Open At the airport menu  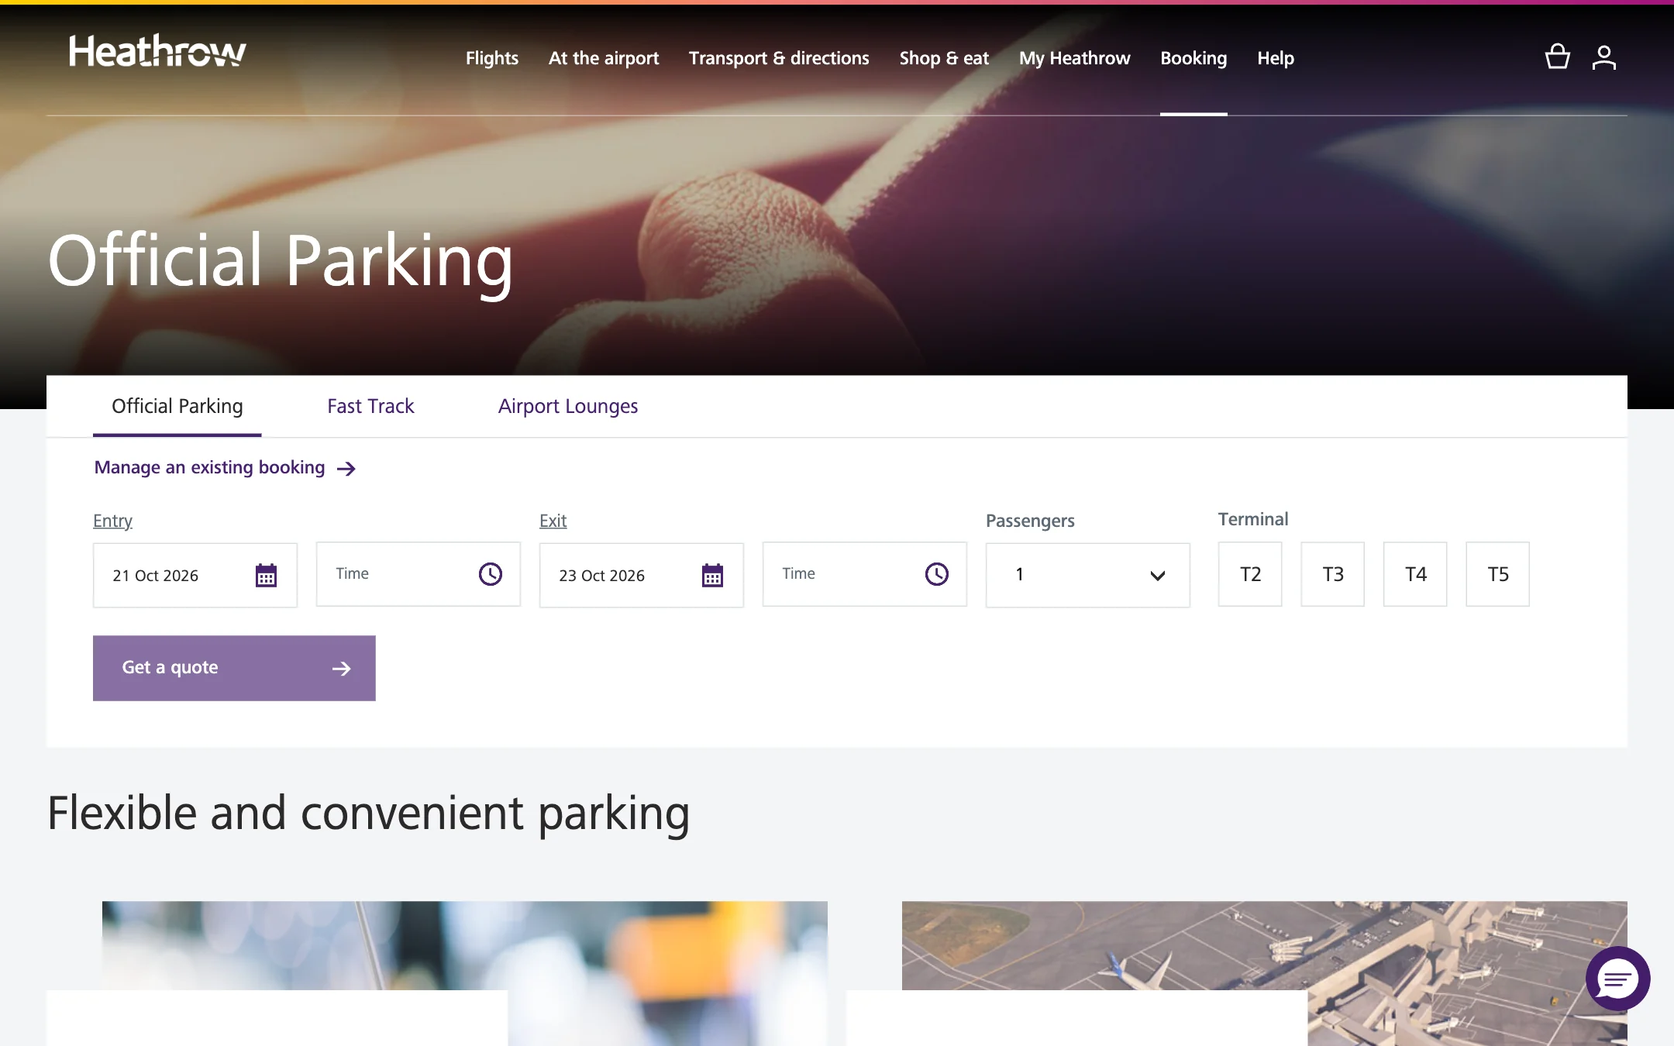pos(604,58)
